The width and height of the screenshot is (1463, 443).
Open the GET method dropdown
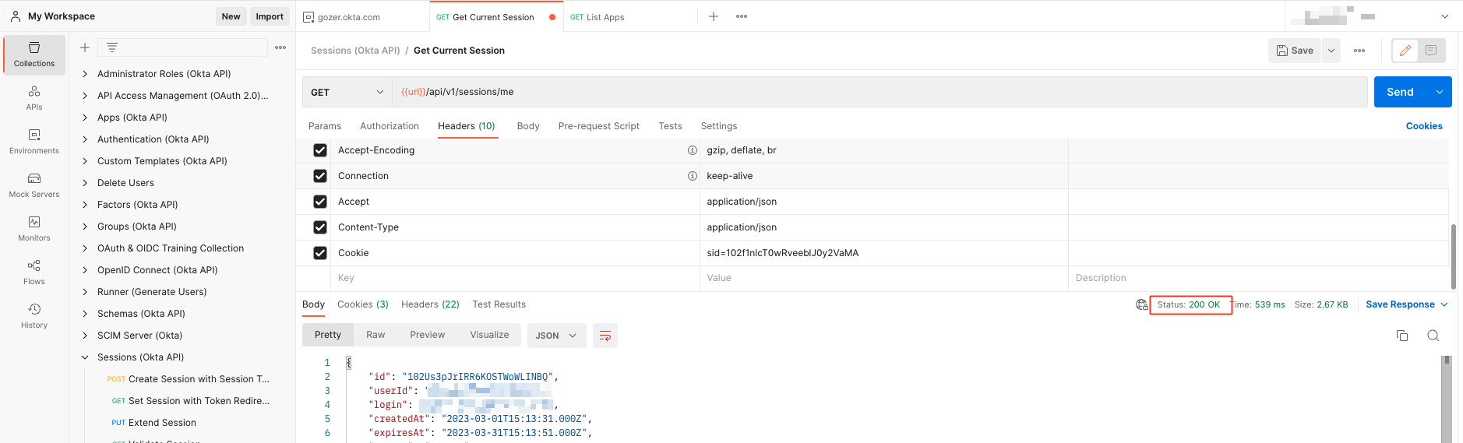tap(347, 92)
